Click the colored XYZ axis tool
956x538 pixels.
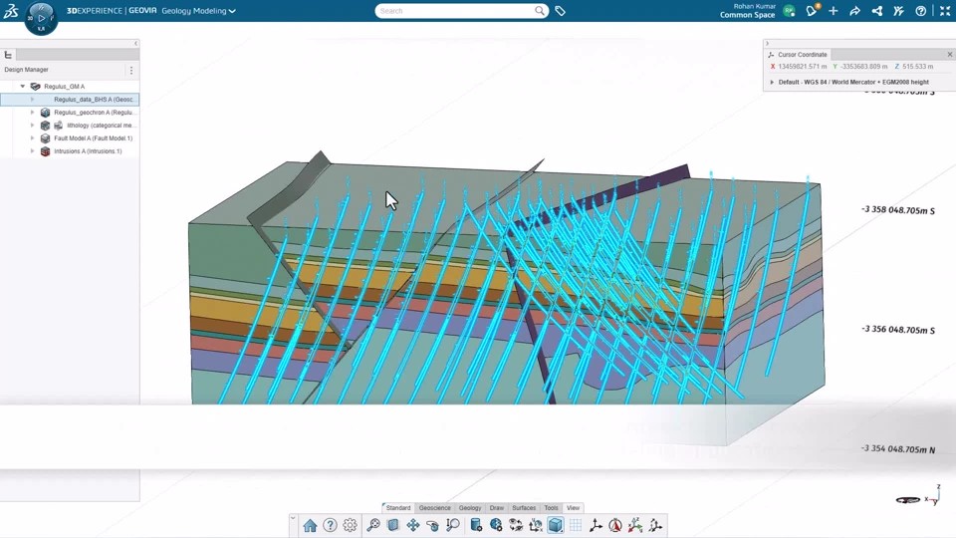point(635,525)
